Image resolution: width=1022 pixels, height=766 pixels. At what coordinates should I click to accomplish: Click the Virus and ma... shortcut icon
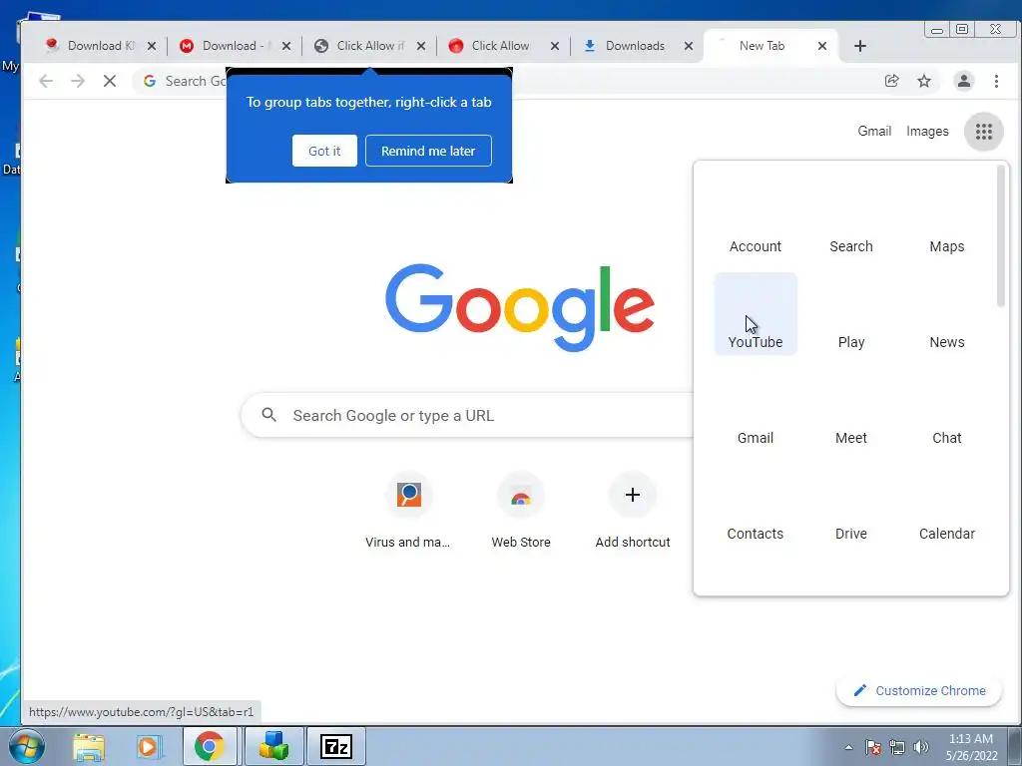pyautogui.click(x=408, y=495)
